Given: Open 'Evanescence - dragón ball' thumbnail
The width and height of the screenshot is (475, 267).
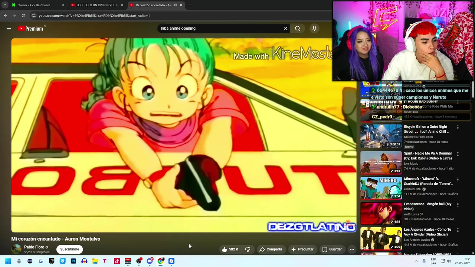Looking at the screenshot, I should [x=381, y=213].
